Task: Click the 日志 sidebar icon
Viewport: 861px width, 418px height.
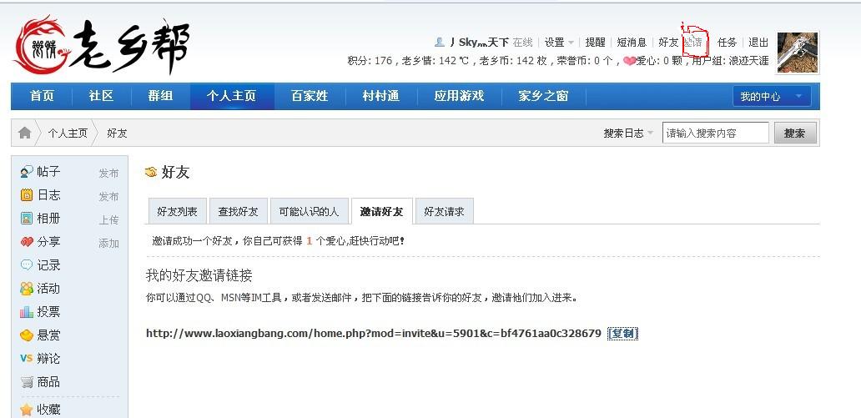Action: click(27, 195)
